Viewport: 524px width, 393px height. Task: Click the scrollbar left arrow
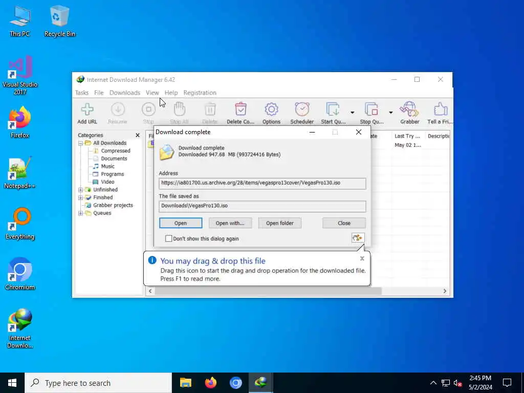(150, 291)
